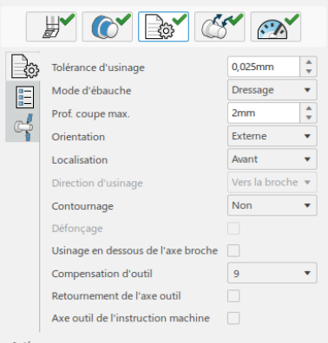The height and width of the screenshot is (343, 328).
Task: Expand the Orientation Externe dropdown
Action: (272, 136)
